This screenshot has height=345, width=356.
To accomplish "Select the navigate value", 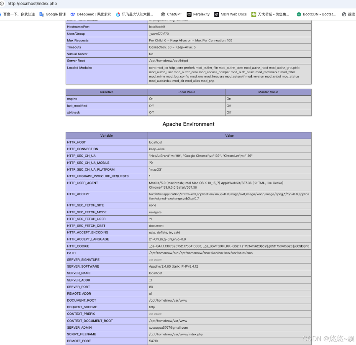I will tap(155, 212).
